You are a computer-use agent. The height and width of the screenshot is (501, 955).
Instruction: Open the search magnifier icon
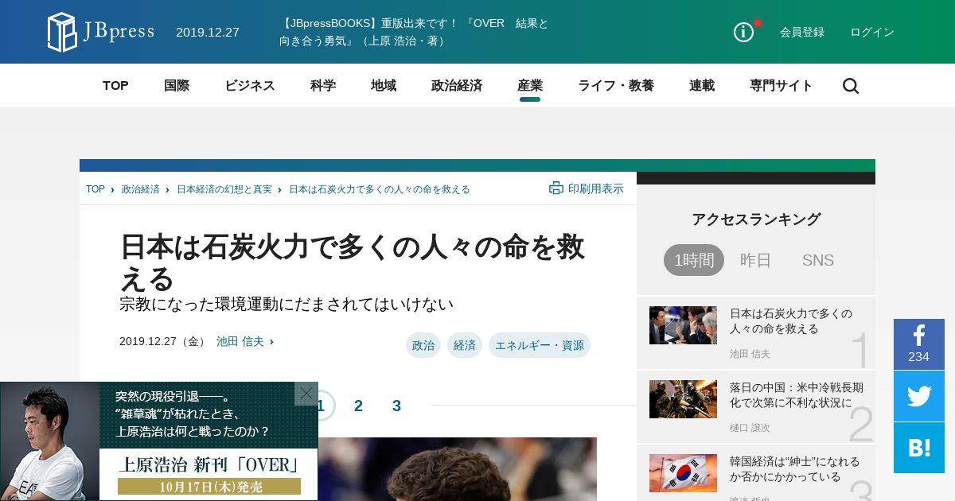click(x=851, y=86)
